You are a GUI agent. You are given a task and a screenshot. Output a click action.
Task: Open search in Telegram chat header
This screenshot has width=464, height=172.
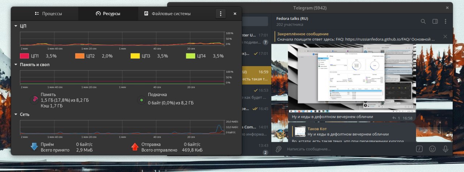coord(423,21)
